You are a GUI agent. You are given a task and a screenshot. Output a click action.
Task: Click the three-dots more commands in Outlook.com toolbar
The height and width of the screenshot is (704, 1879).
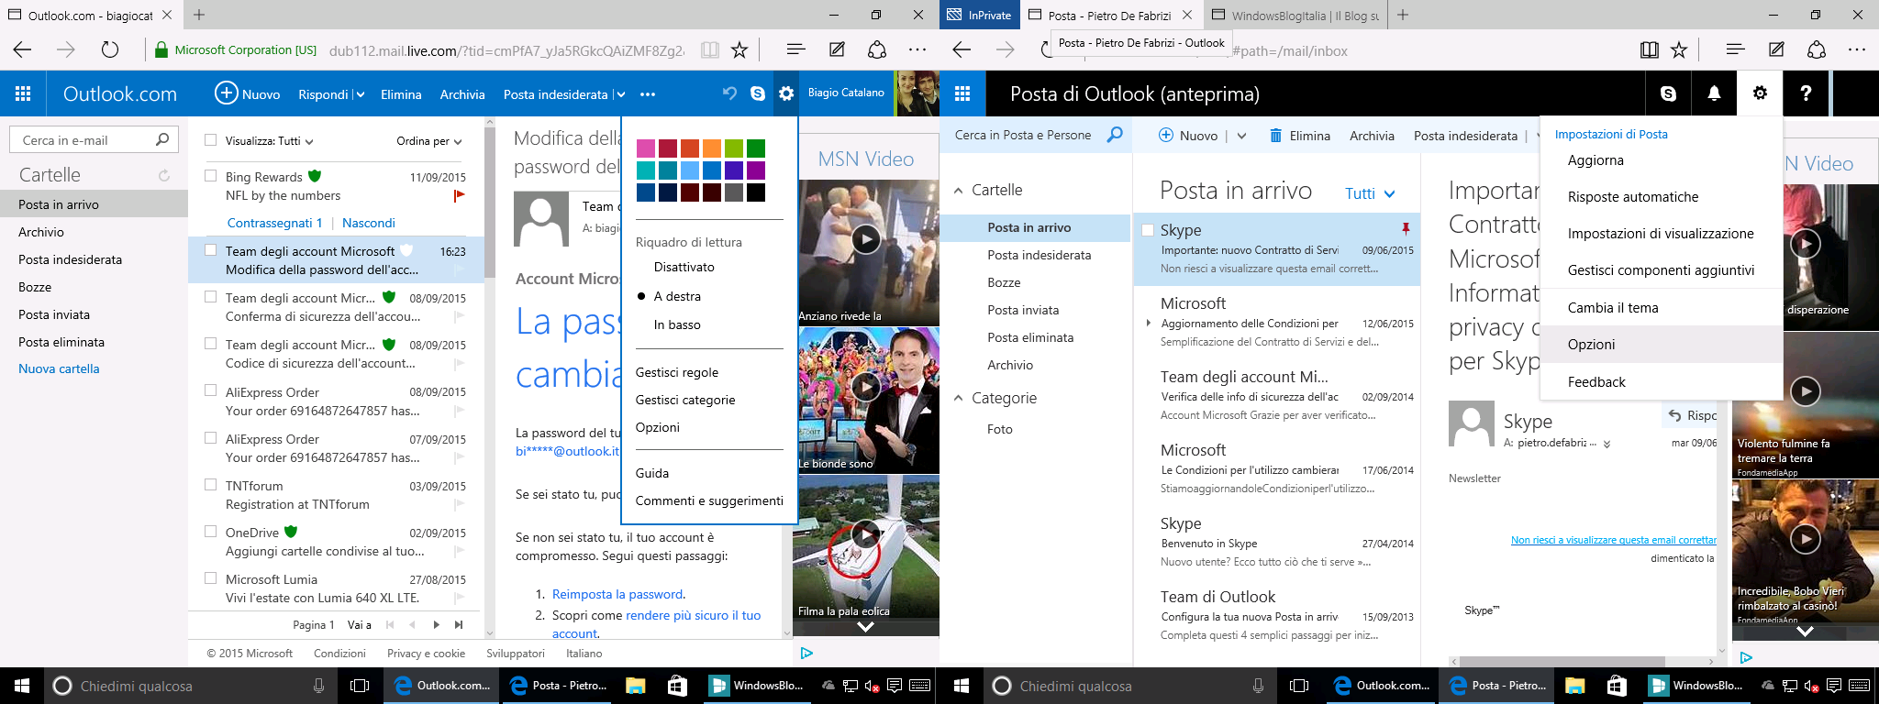[648, 94]
